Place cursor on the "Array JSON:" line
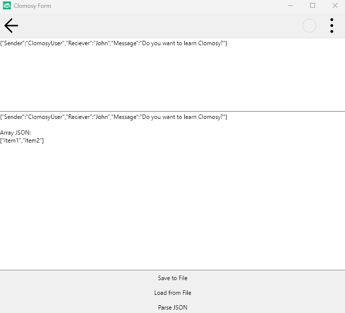This screenshot has height=313, width=345. (16, 133)
